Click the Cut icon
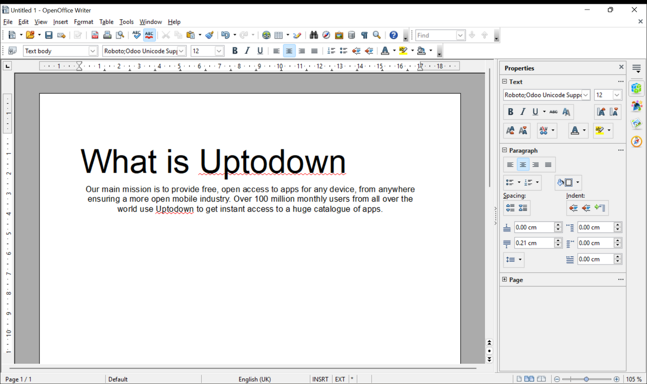The image size is (647, 384). coord(166,35)
